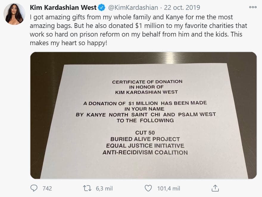
Task: Open the Kim Kardashian West display name
Action: coord(63,7)
